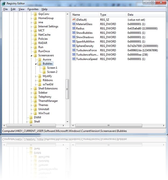Image resolution: width=168 pixels, height=180 pixels.
Task: Click the tree pane vertical scrollbar thumb
Action: tap(67, 89)
